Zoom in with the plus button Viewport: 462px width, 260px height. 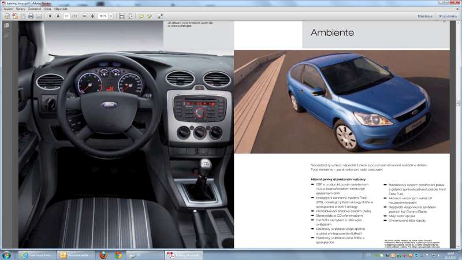[x=92, y=16]
